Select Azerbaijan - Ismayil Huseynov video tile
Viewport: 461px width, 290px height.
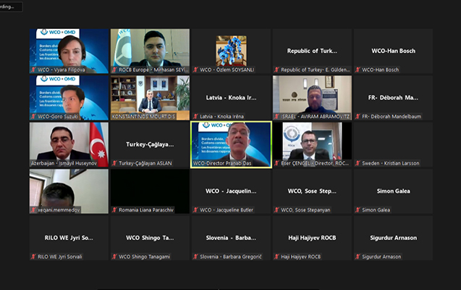tap(69, 144)
